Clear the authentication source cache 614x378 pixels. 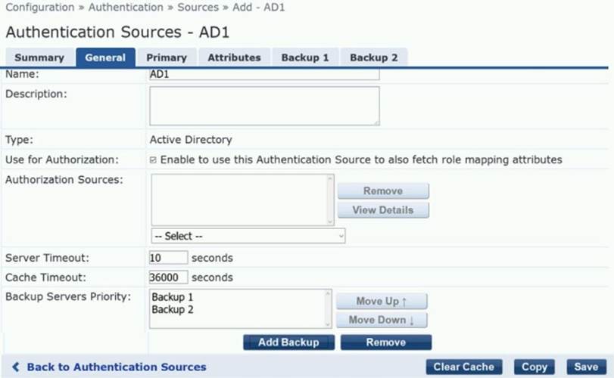point(463,367)
